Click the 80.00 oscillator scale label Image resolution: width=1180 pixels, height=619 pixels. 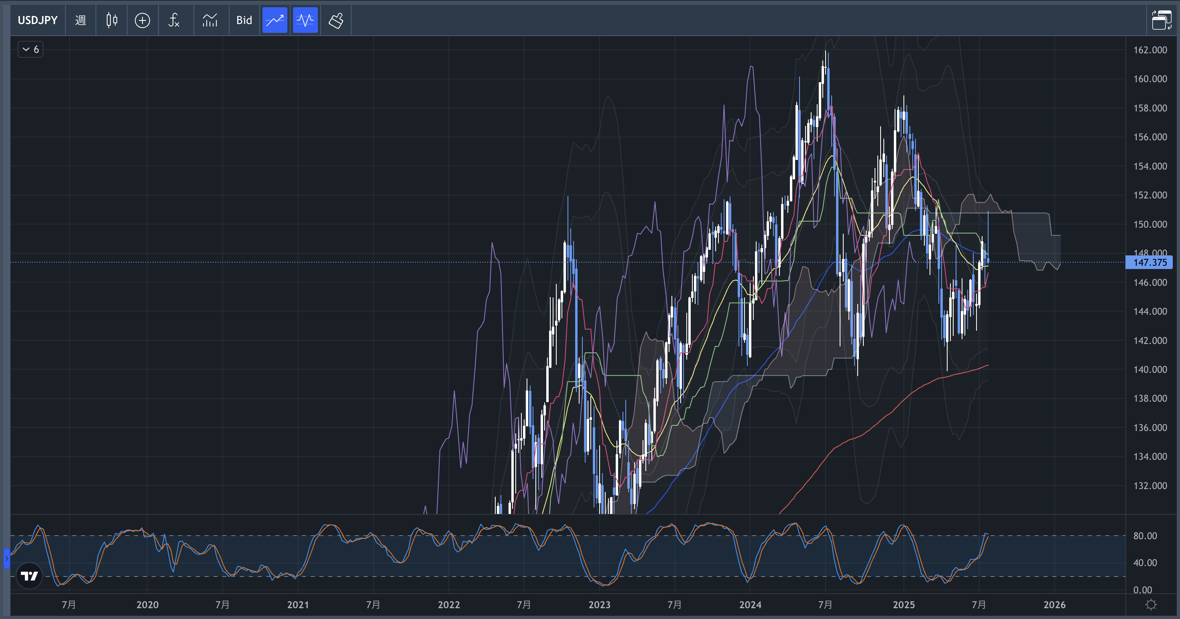tap(1145, 536)
